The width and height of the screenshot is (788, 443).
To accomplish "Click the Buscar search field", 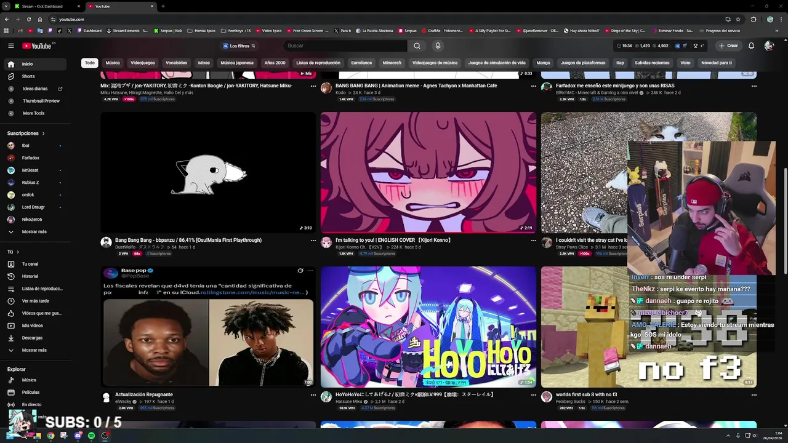I will click(345, 46).
